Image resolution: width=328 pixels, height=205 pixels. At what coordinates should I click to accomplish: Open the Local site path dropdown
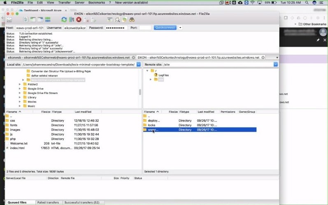[139, 64]
